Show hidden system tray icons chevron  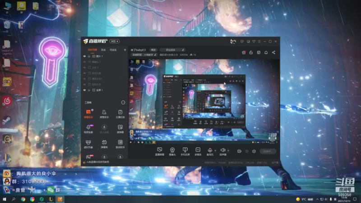point(317,199)
